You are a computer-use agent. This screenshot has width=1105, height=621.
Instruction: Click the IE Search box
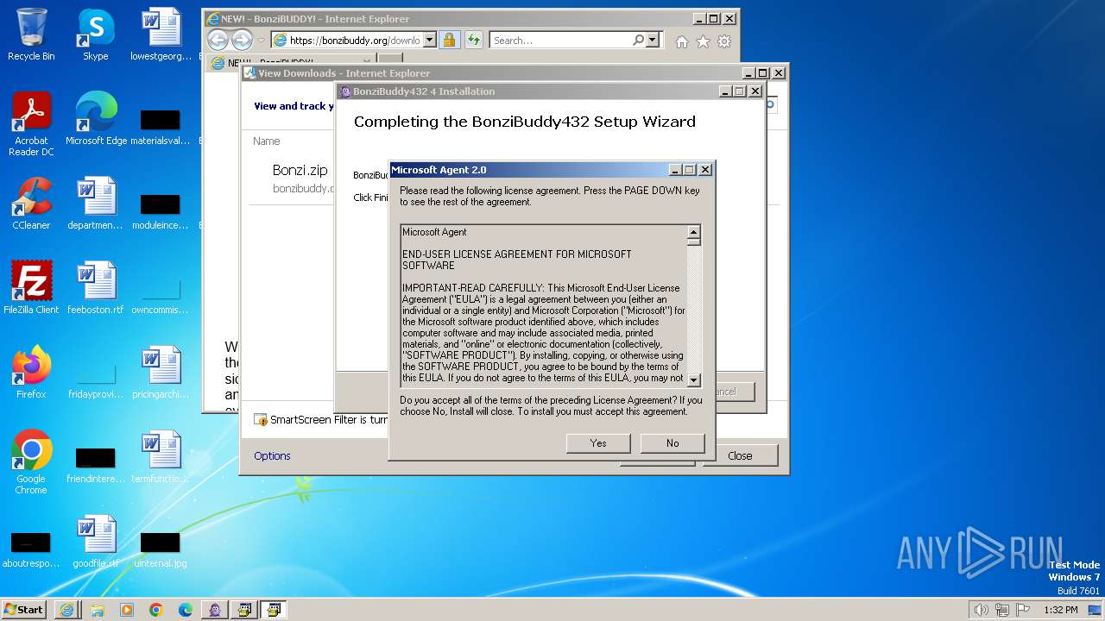560,40
